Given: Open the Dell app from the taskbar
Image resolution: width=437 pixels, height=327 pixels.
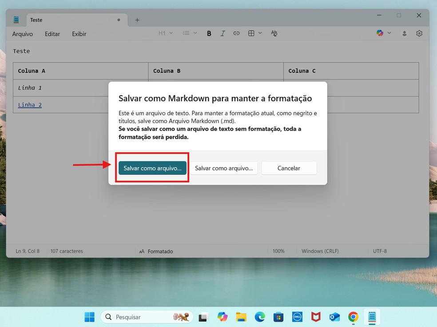Looking at the screenshot, I should [297, 317].
